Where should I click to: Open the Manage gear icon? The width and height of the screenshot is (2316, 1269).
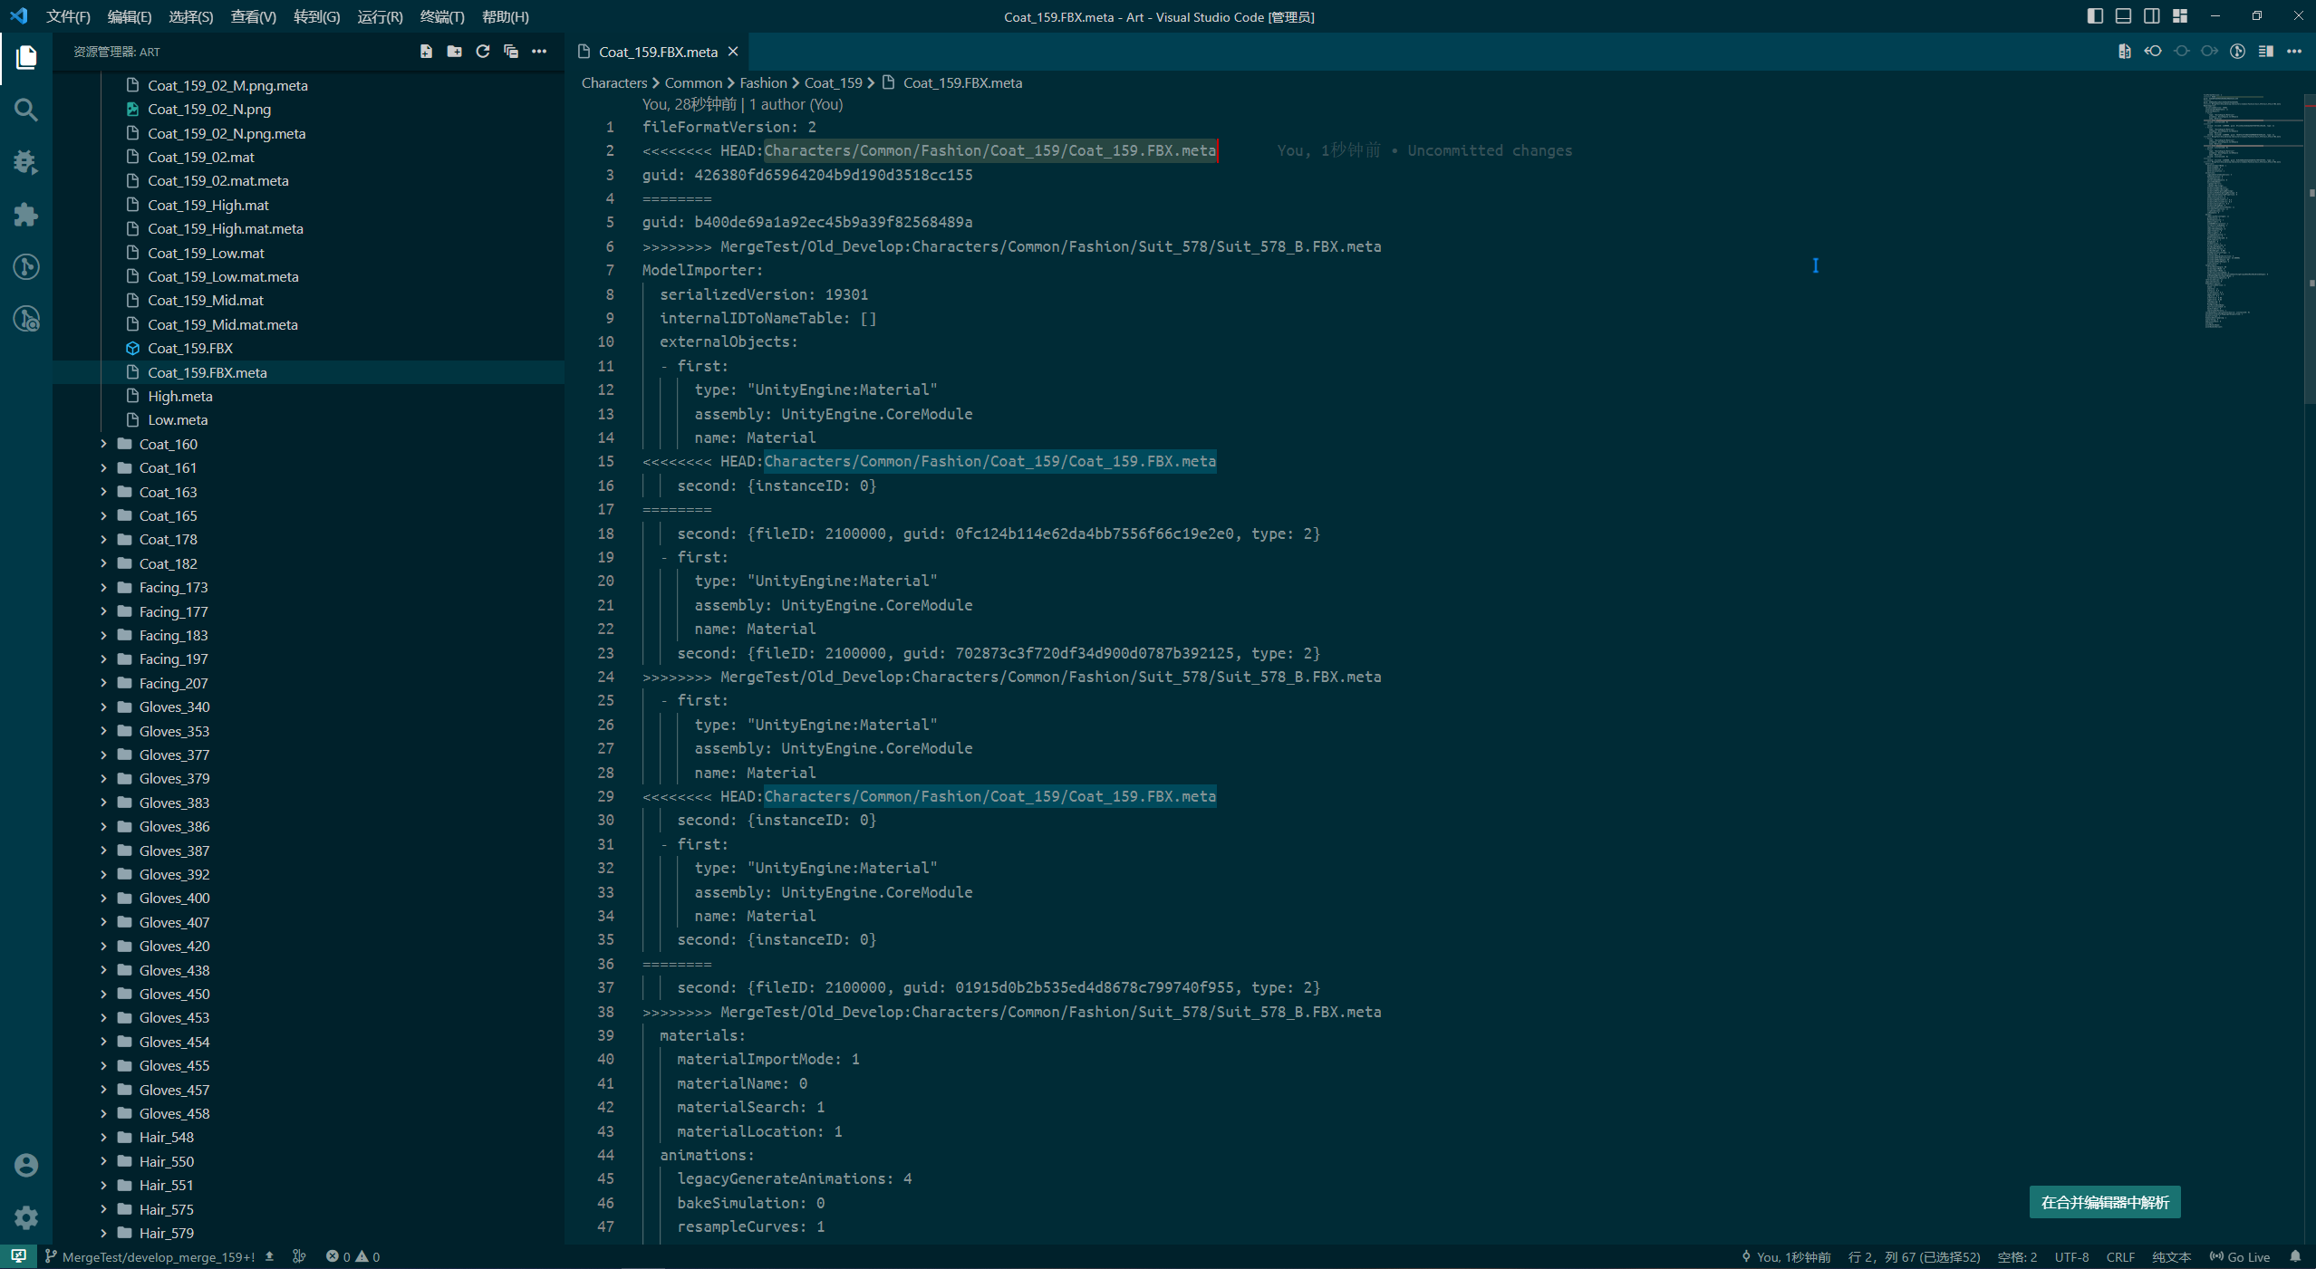pyautogui.click(x=25, y=1216)
